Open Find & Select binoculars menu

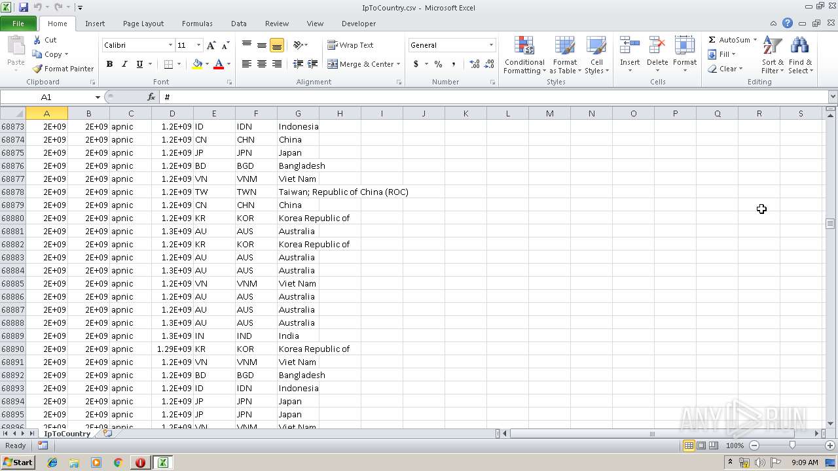tap(800, 56)
